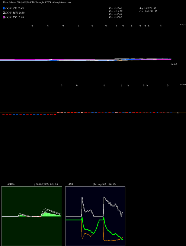Image resolution: width=186 pixels, height=246 pixels.
Task: Select the 'DOW MT: 2.33' legend text
Action: [x=15, y=13]
